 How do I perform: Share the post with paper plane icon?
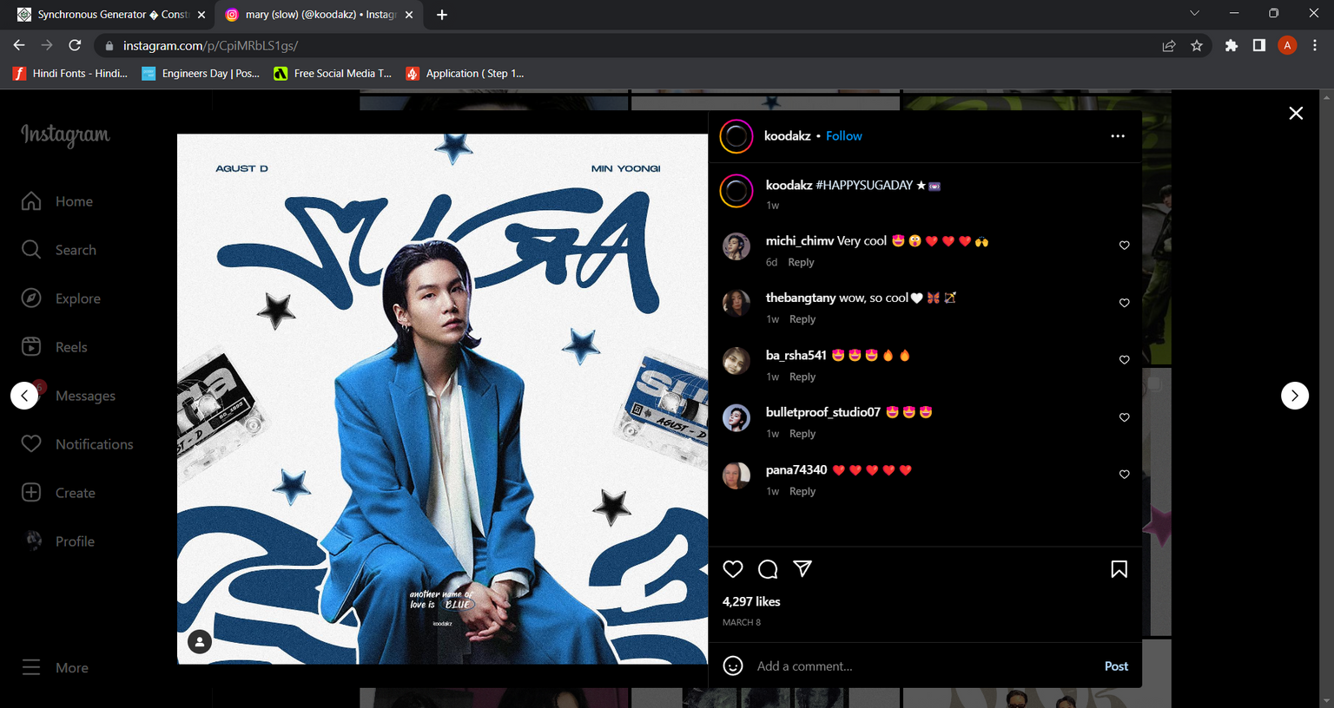coord(802,569)
